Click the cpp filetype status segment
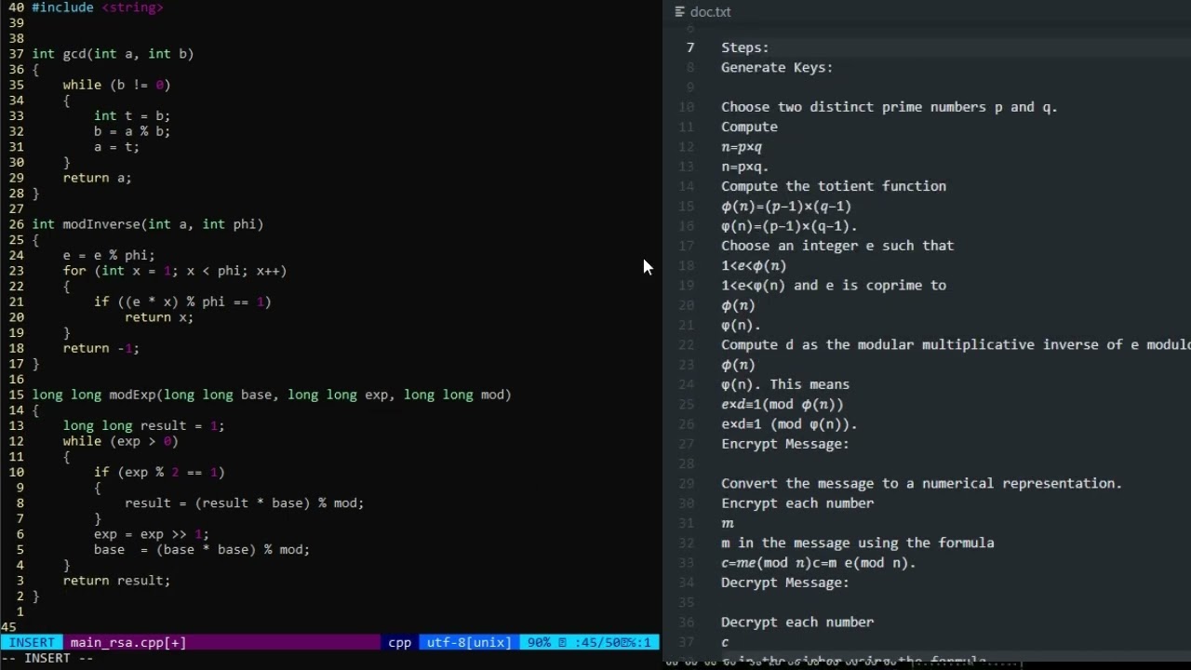This screenshot has height=670, width=1191. [x=400, y=642]
